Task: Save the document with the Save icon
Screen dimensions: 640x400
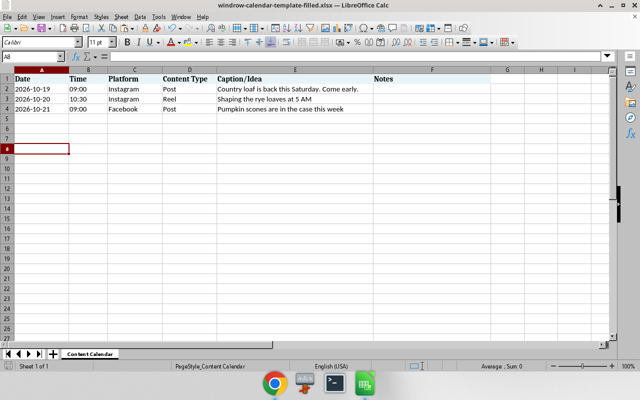Action: (x=41, y=28)
